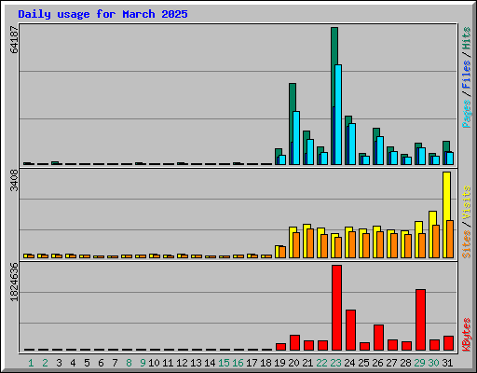
Task: Click day label 19 on the x-axis
Action: click(279, 363)
